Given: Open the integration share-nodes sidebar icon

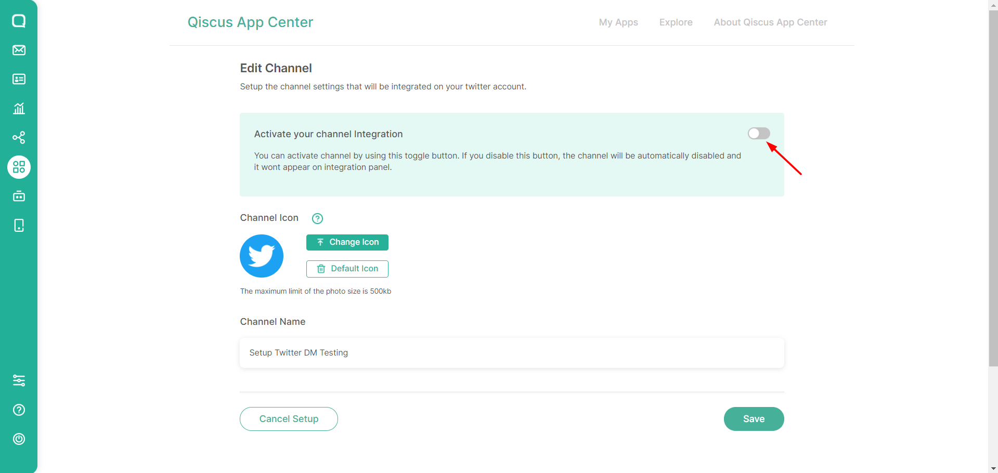Looking at the screenshot, I should tap(19, 138).
